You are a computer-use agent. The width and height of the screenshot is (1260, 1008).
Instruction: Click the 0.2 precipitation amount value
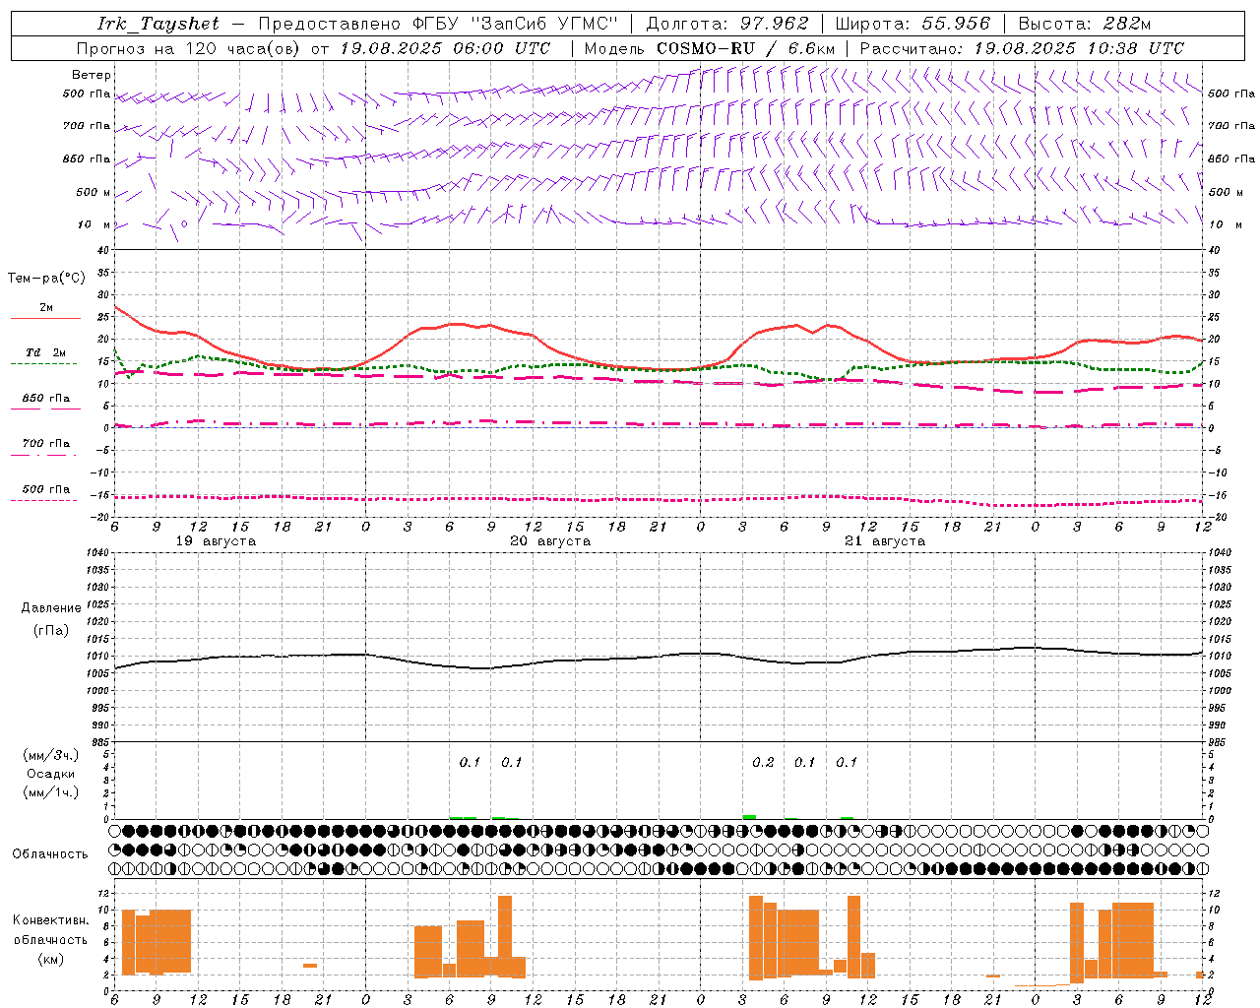763,763
